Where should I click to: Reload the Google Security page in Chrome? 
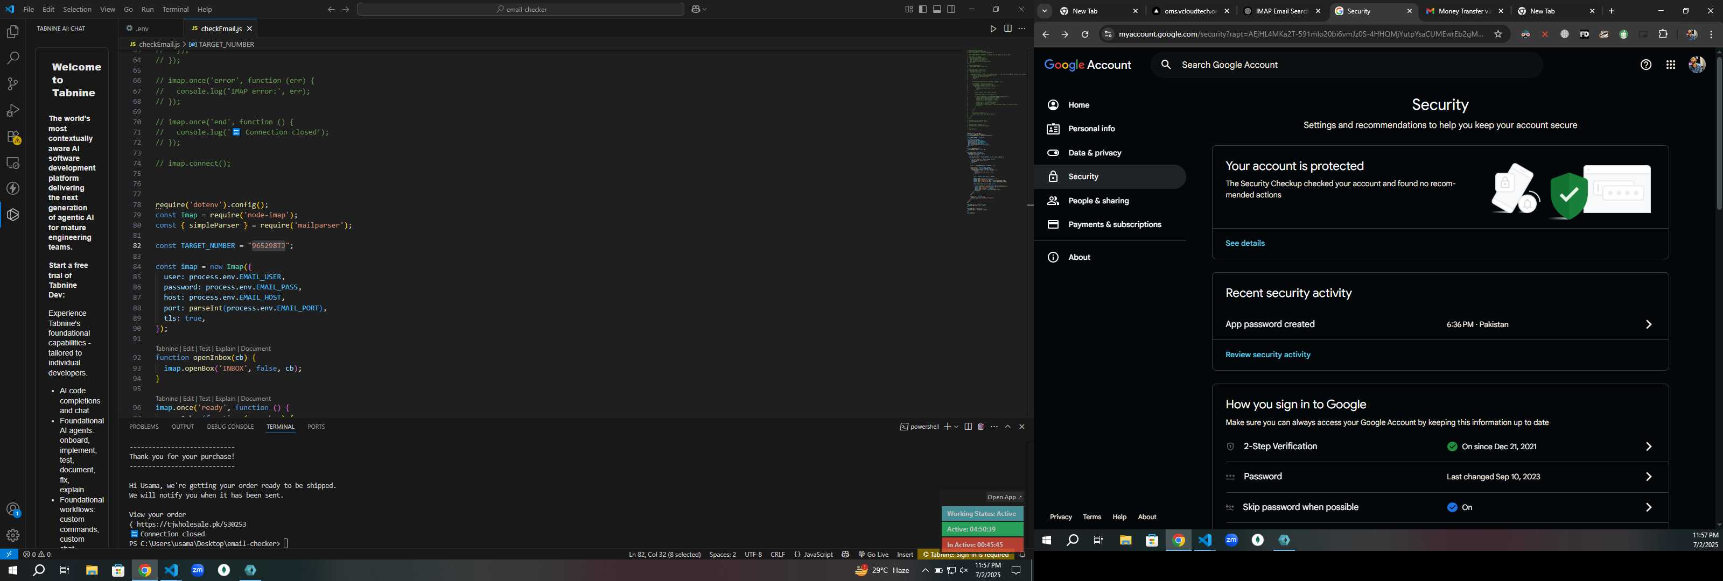pyautogui.click(x=1084, y=35)
